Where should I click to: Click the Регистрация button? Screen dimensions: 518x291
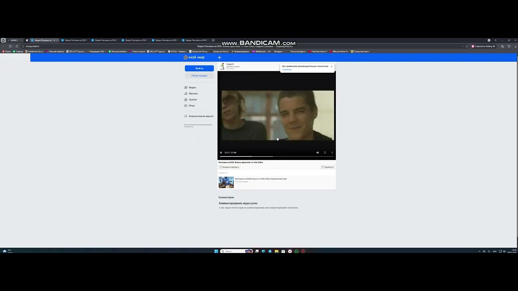(x=199, y=76)
